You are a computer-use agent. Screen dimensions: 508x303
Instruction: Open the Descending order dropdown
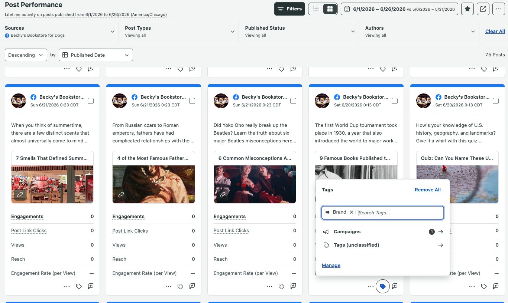point(26,55)
